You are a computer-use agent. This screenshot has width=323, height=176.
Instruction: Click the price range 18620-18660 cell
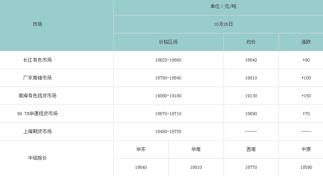pyautogui.click(x=168, y=60)
